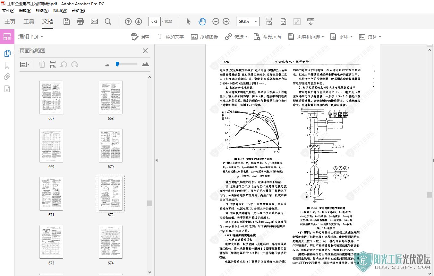
Task: Click the reduce thumbnail size icon
Action: pyautogui.click(x=107, y=65)
